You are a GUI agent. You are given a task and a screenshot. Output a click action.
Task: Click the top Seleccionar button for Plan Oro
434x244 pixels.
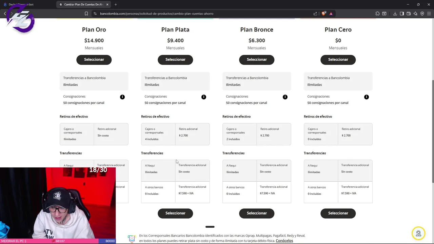94,60
